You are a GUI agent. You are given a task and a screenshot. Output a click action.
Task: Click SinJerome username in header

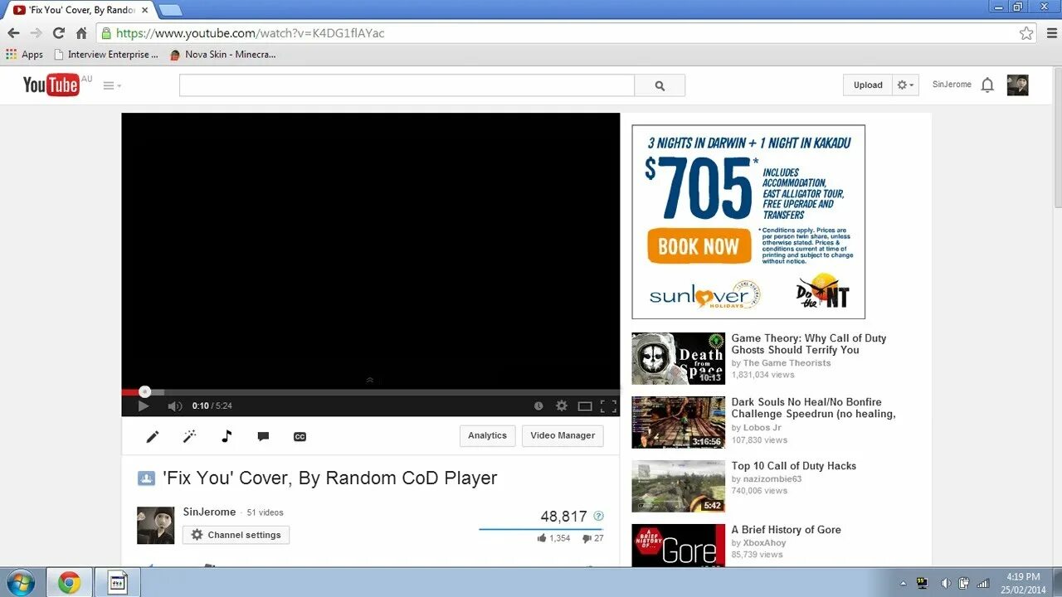pyautogui.click(x=952, y=85)
